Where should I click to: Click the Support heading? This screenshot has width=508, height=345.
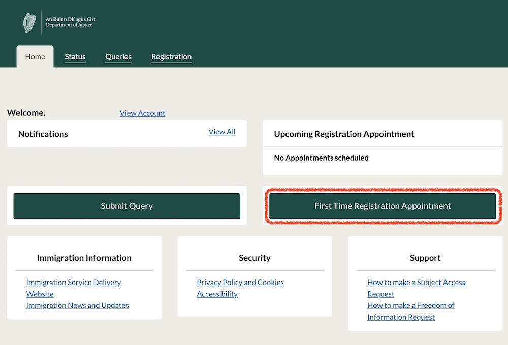(425, 258)
